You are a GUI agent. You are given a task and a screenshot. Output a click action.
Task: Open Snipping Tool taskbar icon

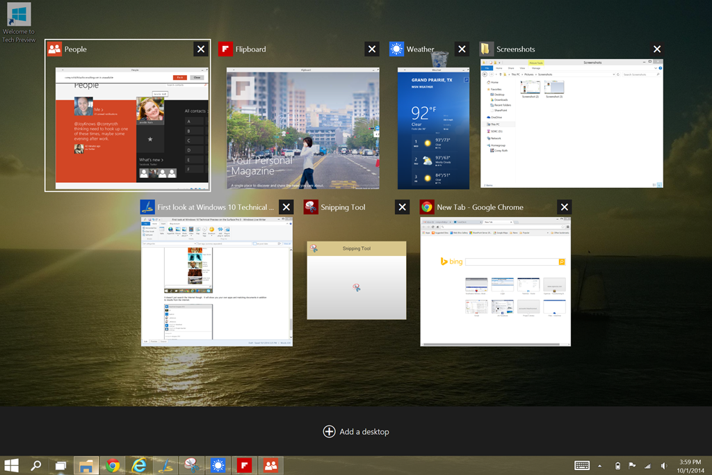(x=192, y=465)
